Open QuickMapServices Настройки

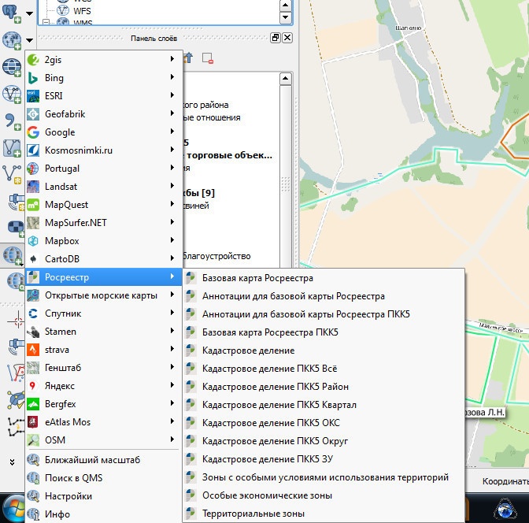coord(104,496)
